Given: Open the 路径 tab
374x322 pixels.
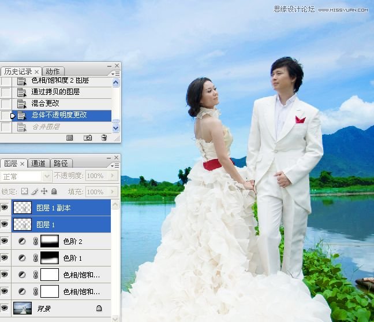Looking at the screenshot, I should [x=61, y=164].
